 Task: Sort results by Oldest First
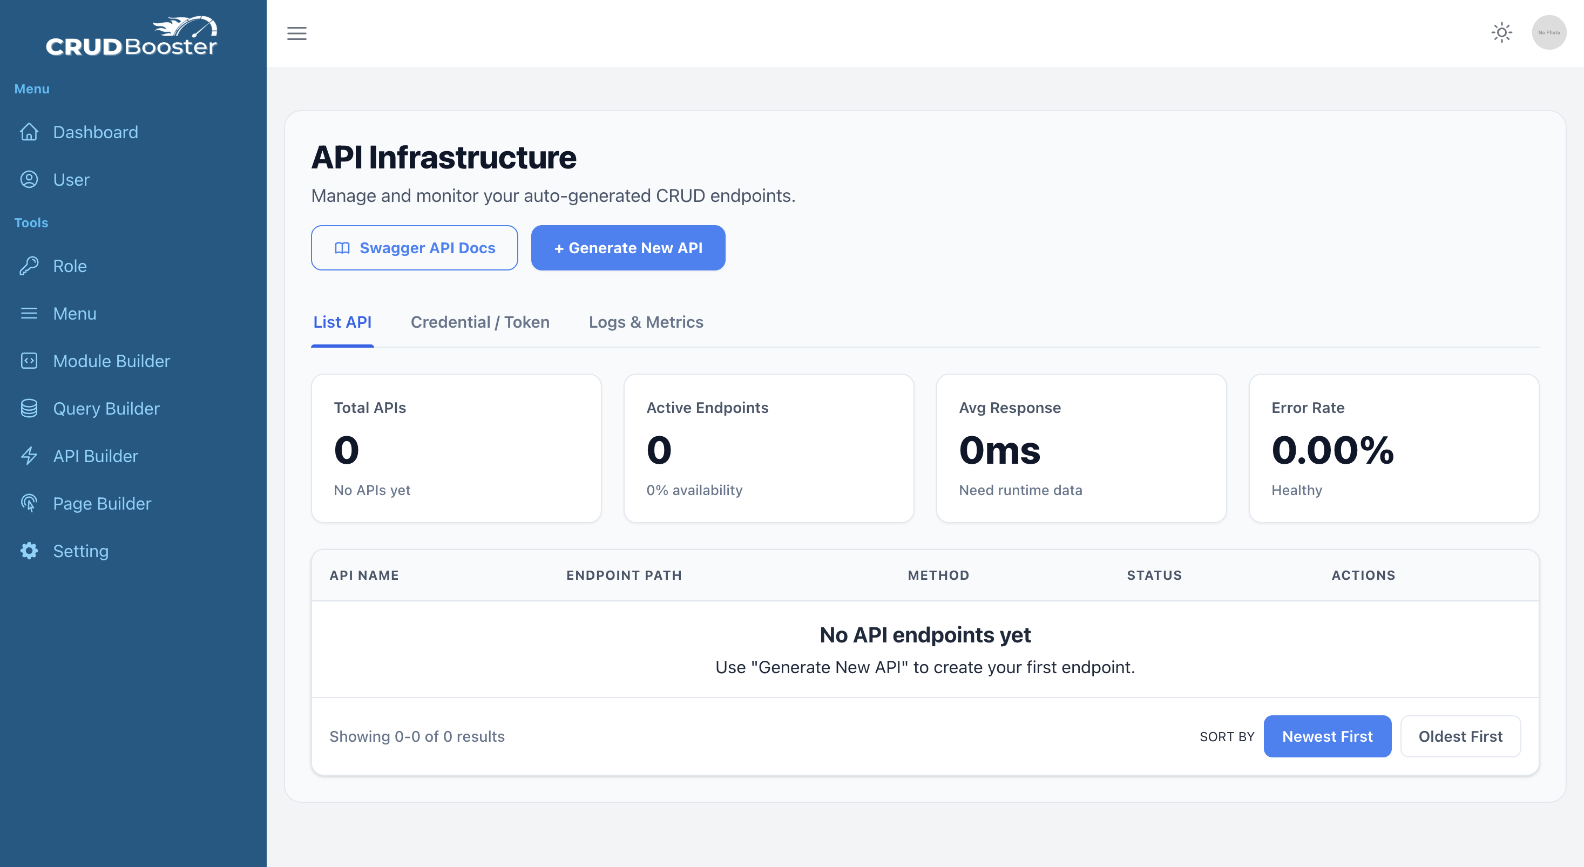click(1460, 736)
